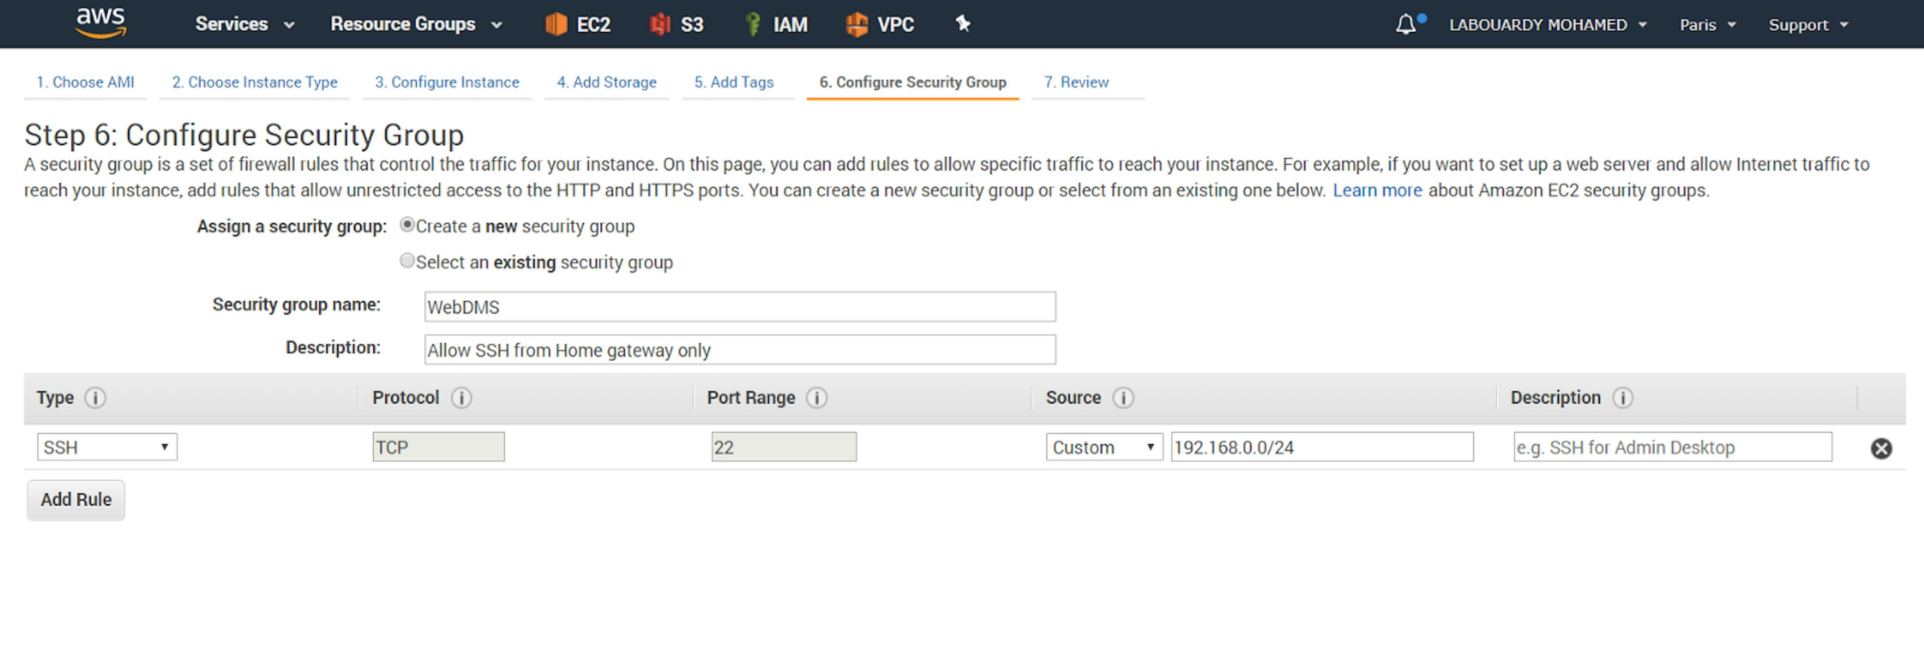Click the Add Rule button

(76, 499)
